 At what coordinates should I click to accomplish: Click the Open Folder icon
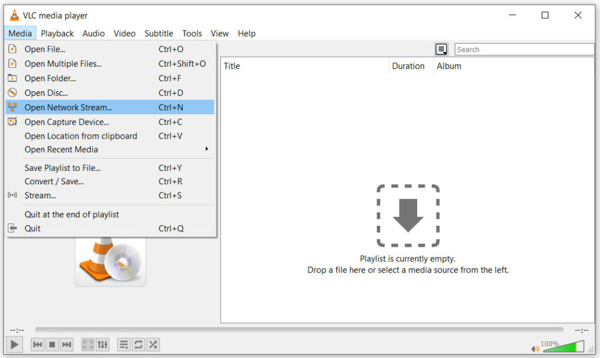tap(12, 78)
